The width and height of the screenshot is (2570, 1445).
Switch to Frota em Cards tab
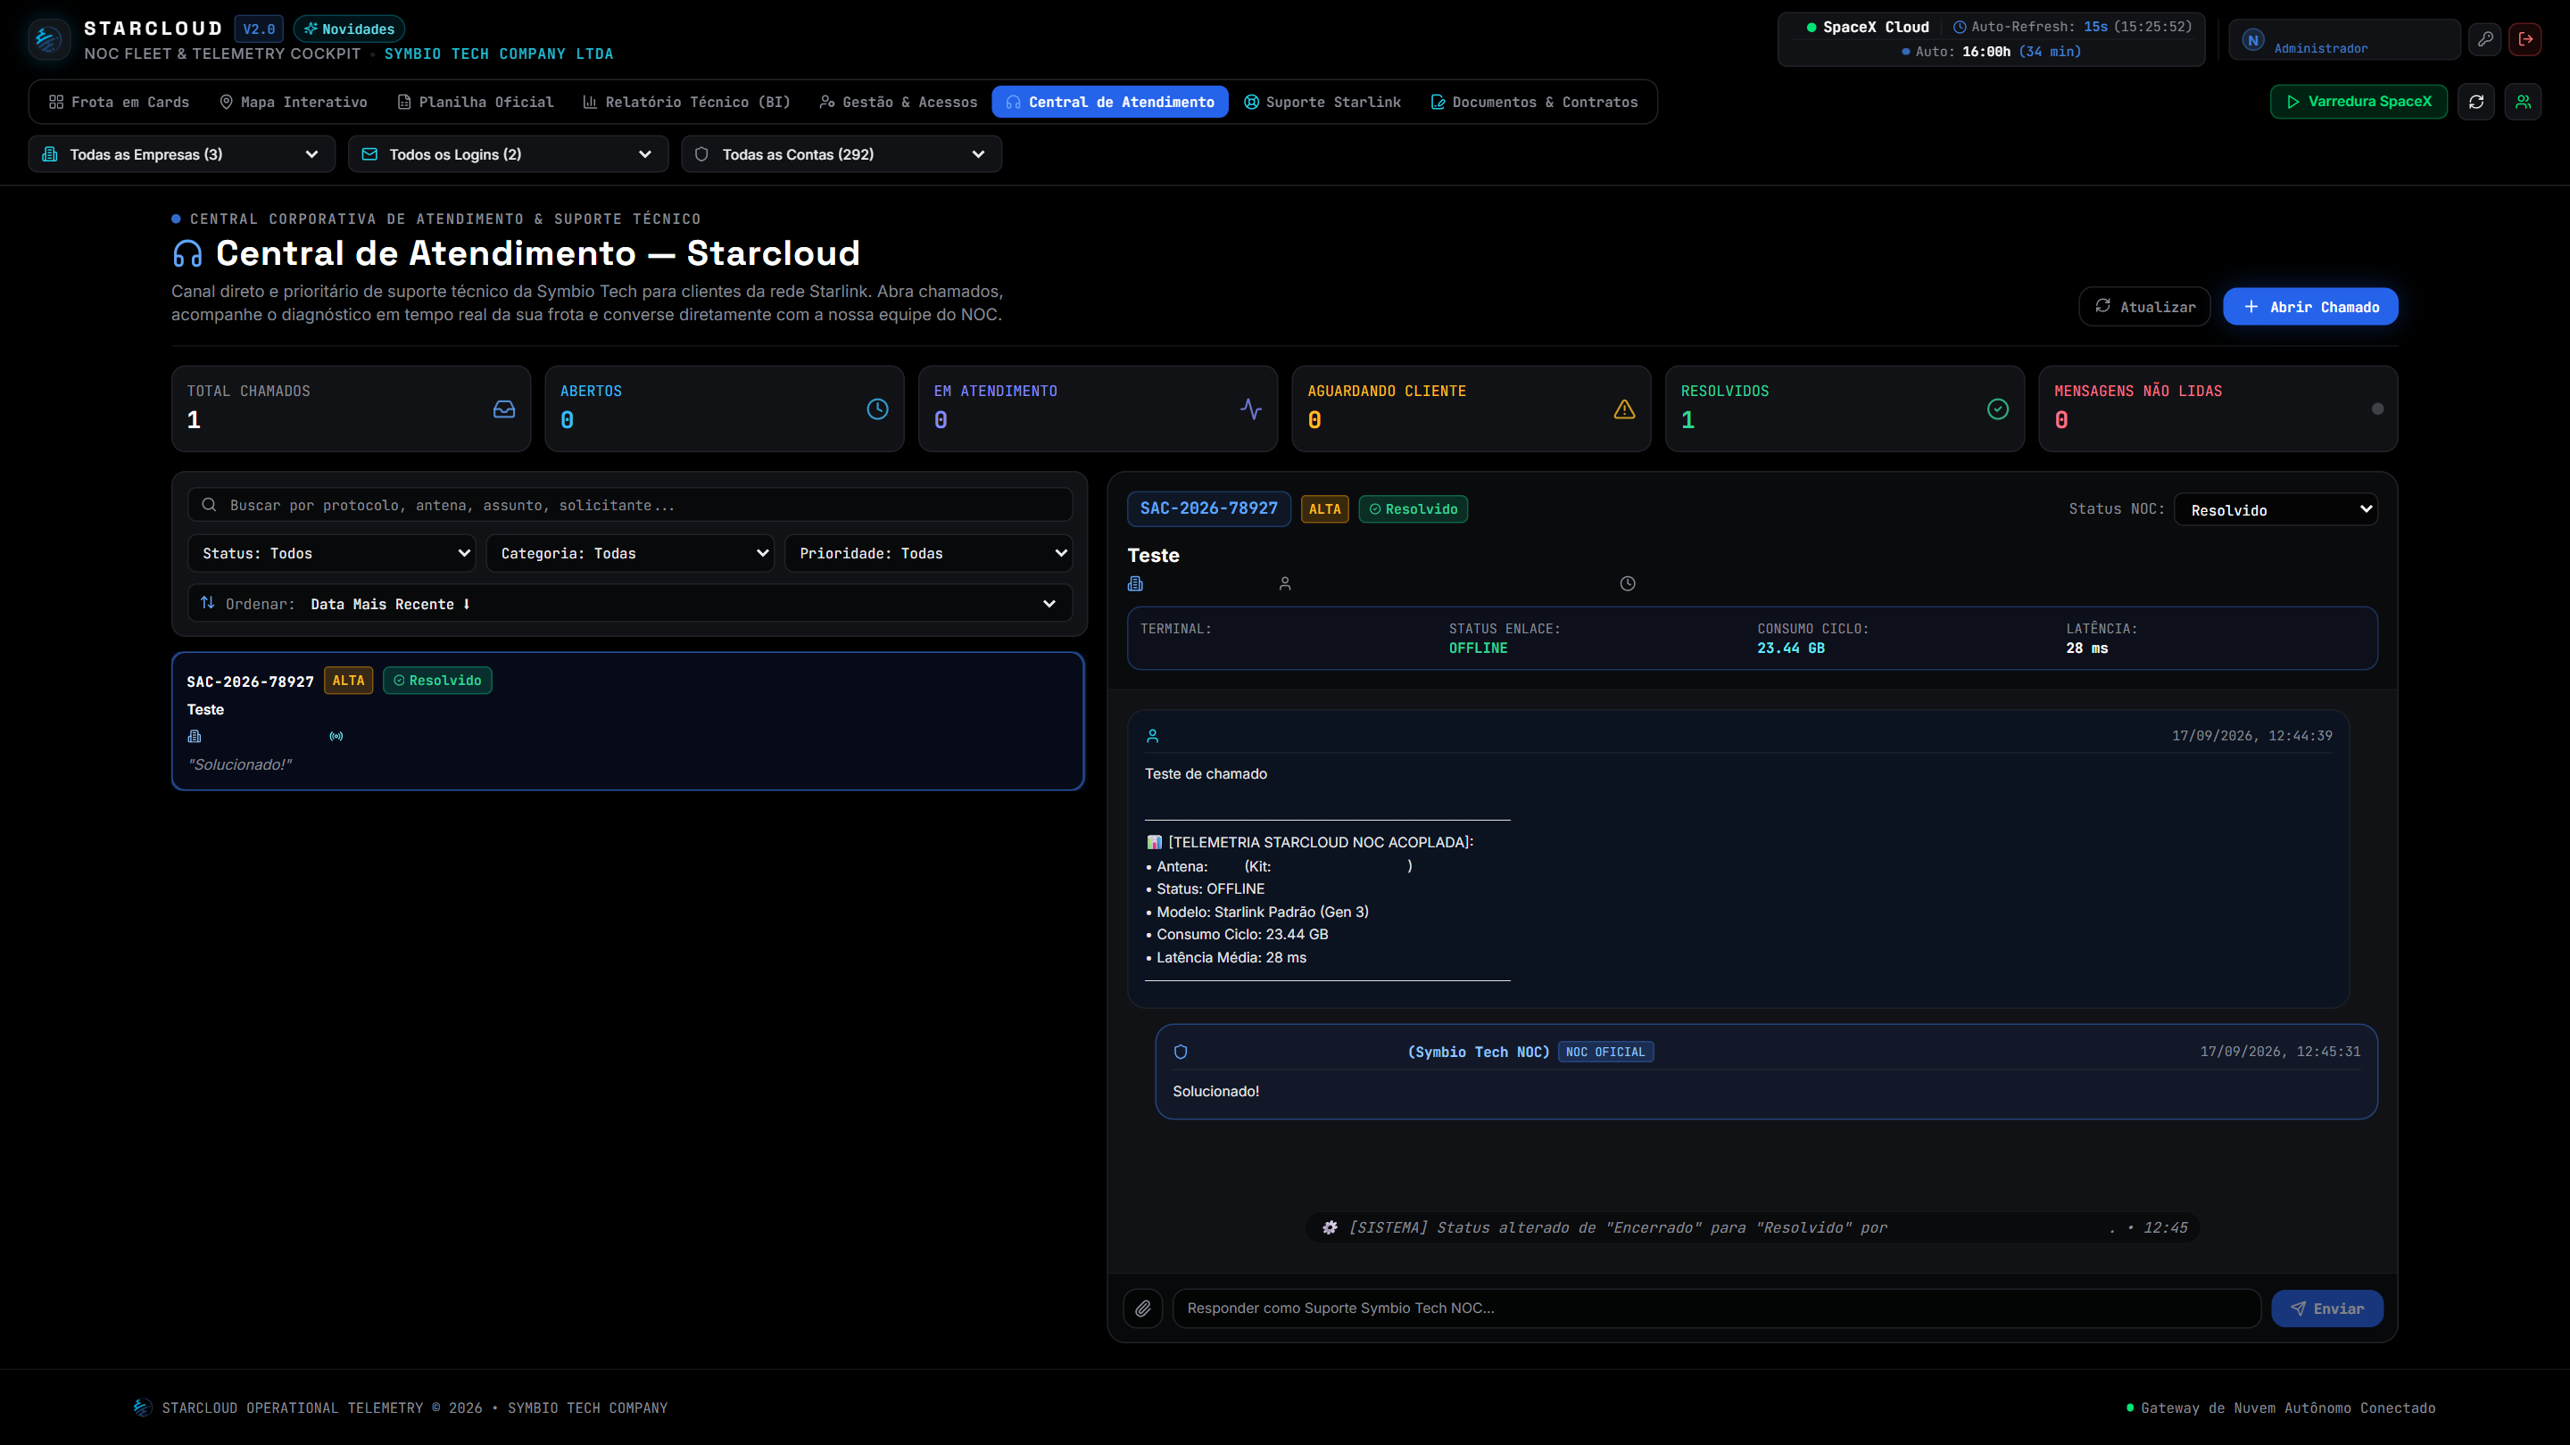tap(119, 102)
